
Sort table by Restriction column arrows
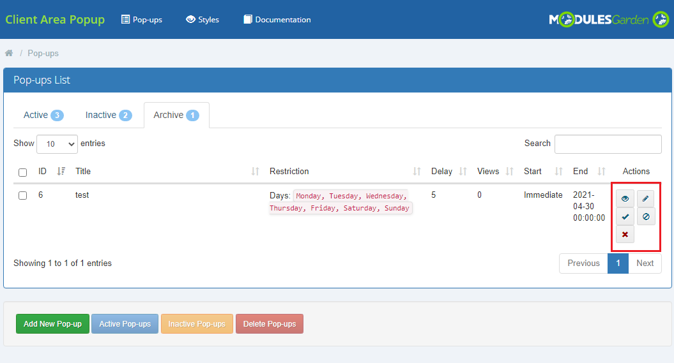coord(417,172)
